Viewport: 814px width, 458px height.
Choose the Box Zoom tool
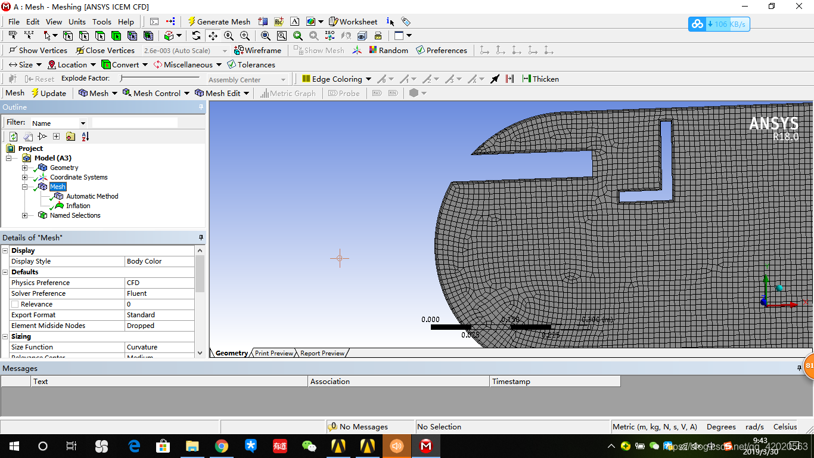click(x=244, y=36)
